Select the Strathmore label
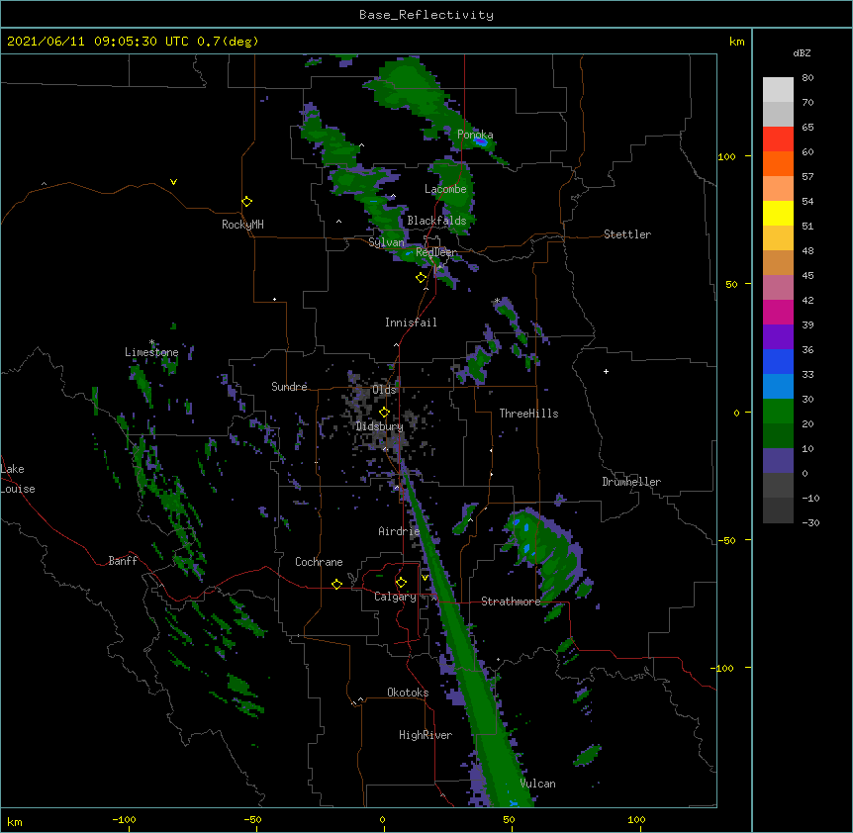Image resolution: width=853 pixels, height=833 pixels. 511,602
